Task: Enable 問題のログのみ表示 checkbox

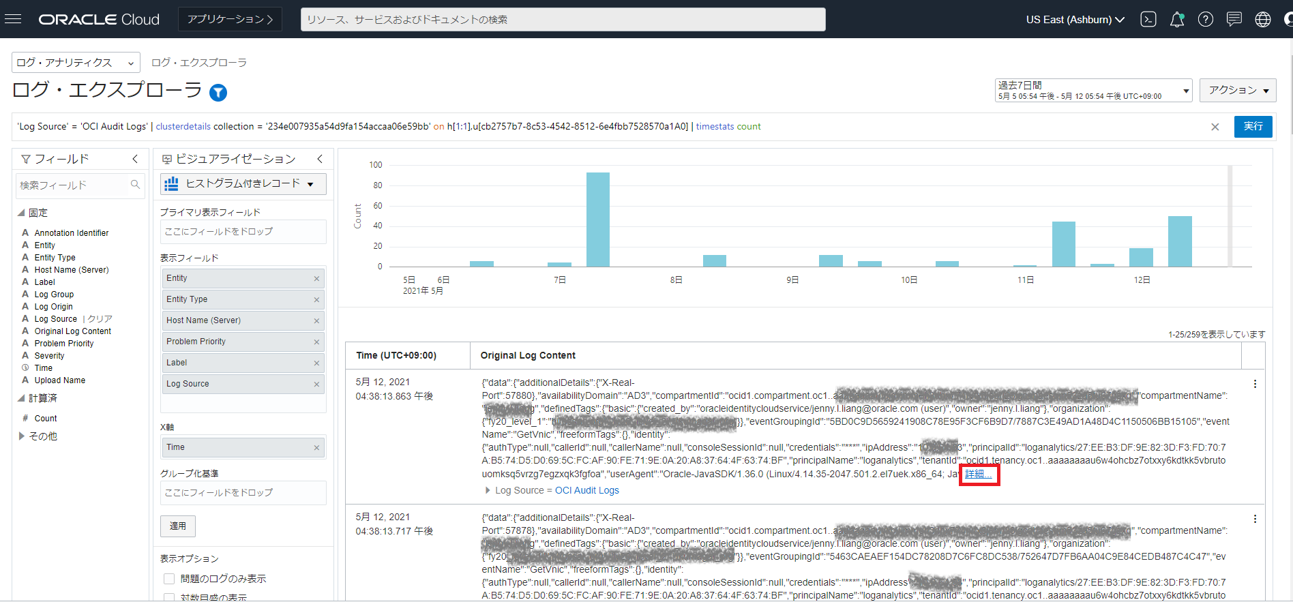Action: tap(169, 579)
